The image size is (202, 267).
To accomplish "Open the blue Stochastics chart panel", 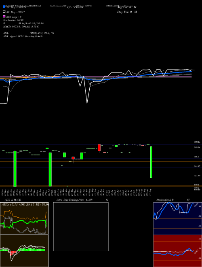I will coord(177,218).
